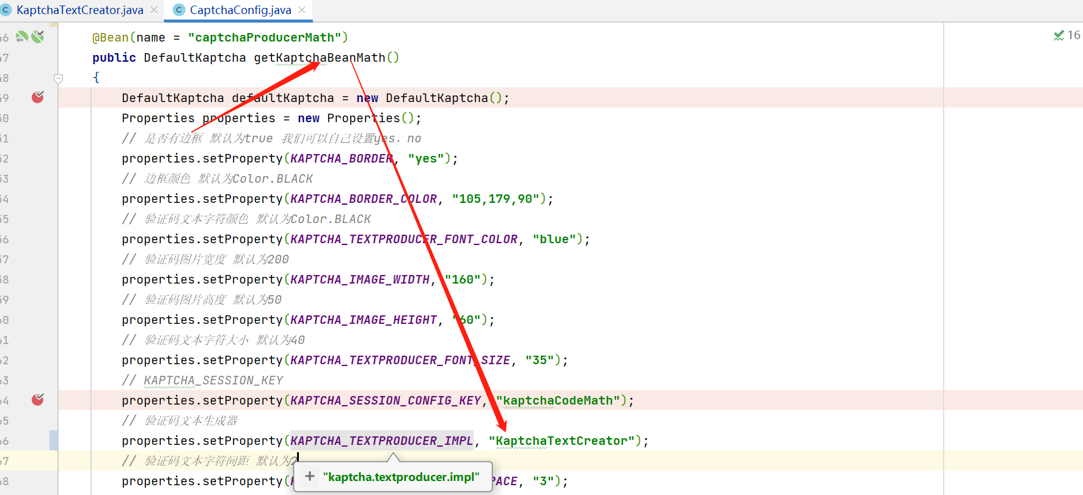This screenshot has height=495, width=1083.
Task: Click the "35" font size value
Action: click(x=540, y=360)
